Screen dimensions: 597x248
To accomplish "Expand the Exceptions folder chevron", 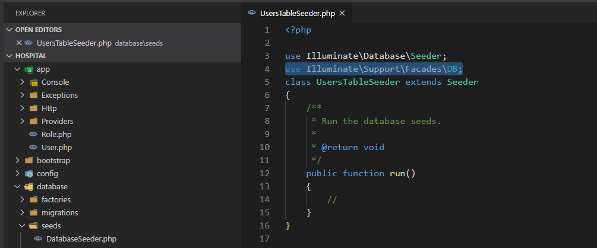I will coord(22,96).
